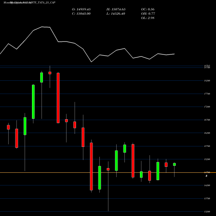This screenshot has width=216, height=216.
Task: Click the 13250 price axis label
Action: [207, 212]
